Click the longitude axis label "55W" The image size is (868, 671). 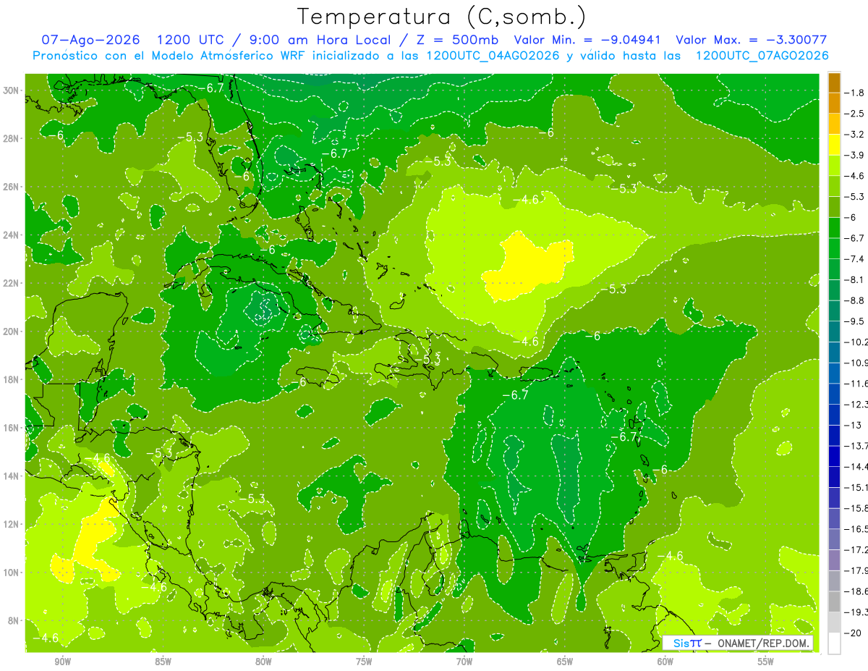pos(766,662)
